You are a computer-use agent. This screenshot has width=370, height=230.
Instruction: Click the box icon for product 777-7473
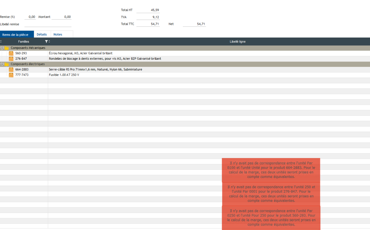[11, 75]
